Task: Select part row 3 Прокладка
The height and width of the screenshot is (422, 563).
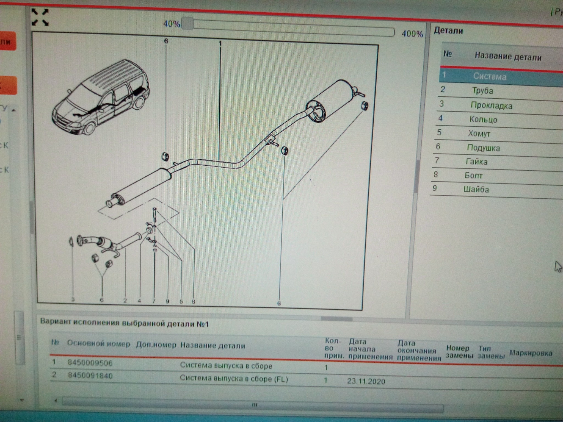Action: [x=491, y=105]
